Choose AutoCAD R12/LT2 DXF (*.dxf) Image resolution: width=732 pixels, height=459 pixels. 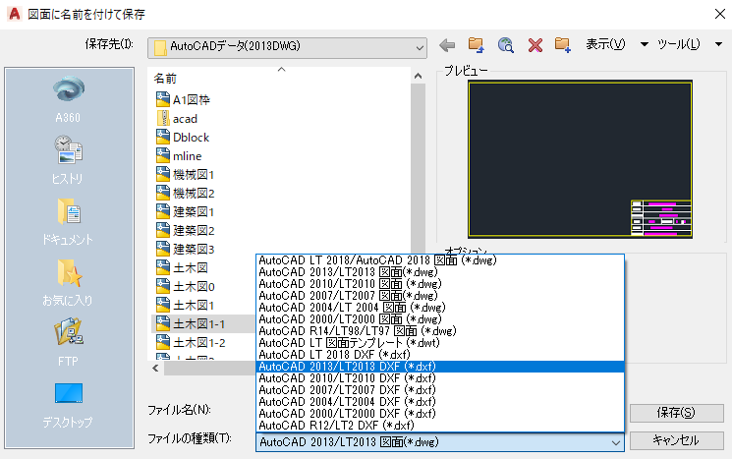(x=440, y=426)
